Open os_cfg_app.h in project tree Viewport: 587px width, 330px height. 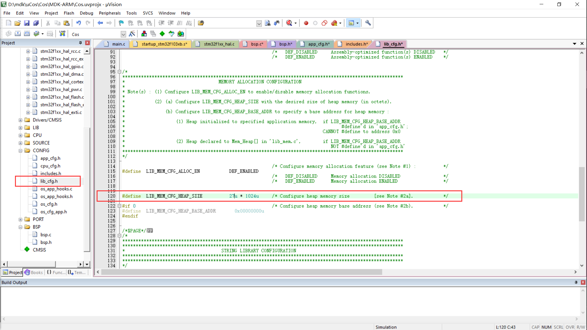coord(54,212)
